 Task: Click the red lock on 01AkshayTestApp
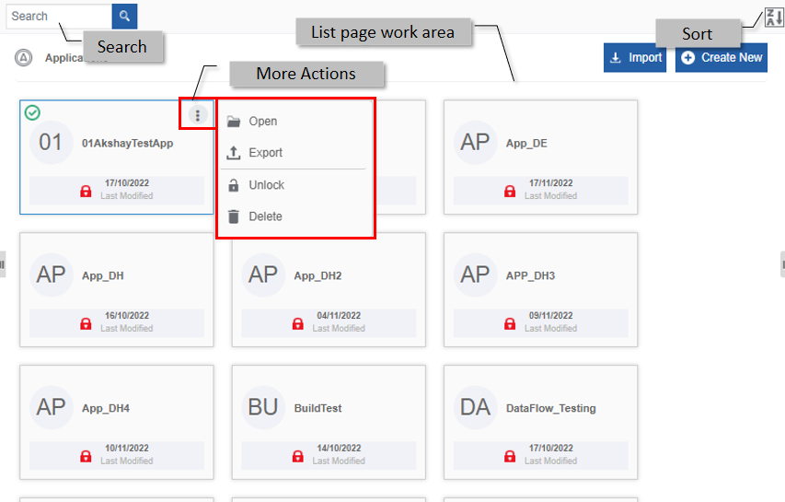[x=86, y=191]
